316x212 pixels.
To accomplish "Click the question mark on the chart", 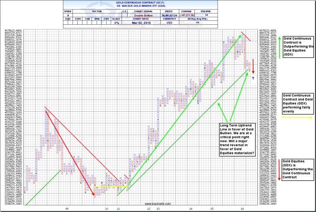I will pos(253,78).
